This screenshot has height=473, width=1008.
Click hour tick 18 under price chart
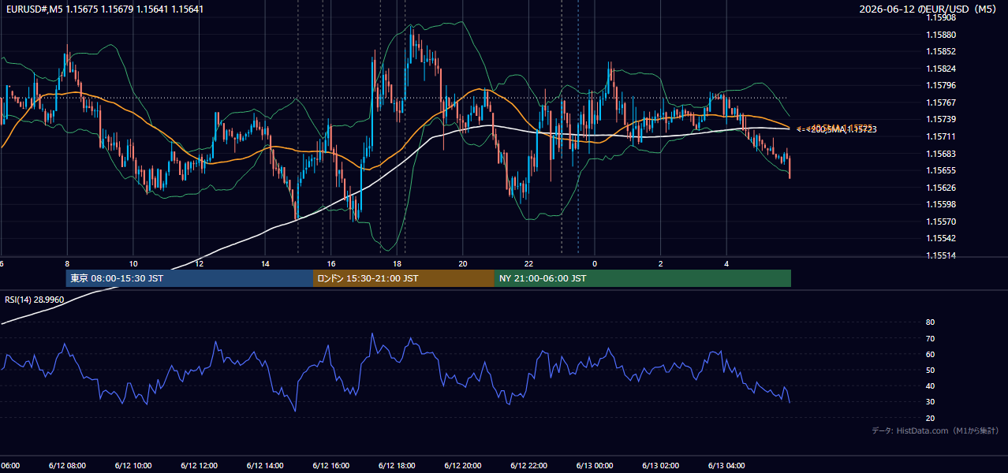tap(397, 264)
